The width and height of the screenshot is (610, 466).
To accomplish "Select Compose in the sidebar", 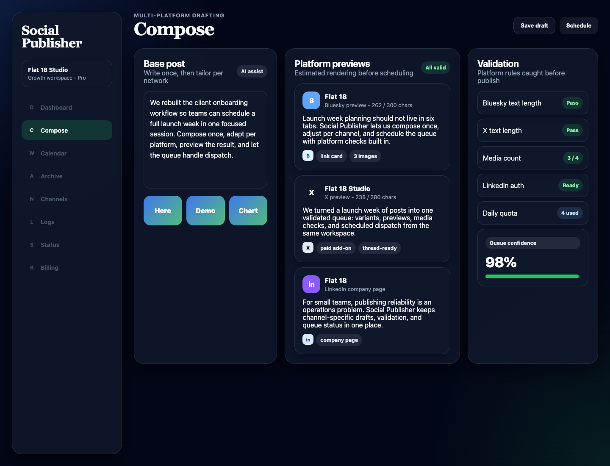I will point(67,130).
